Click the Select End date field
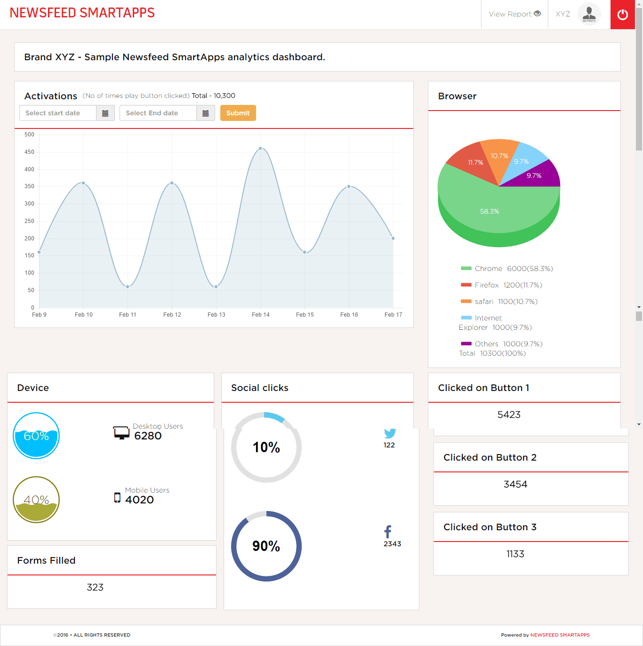 [158, 113]
